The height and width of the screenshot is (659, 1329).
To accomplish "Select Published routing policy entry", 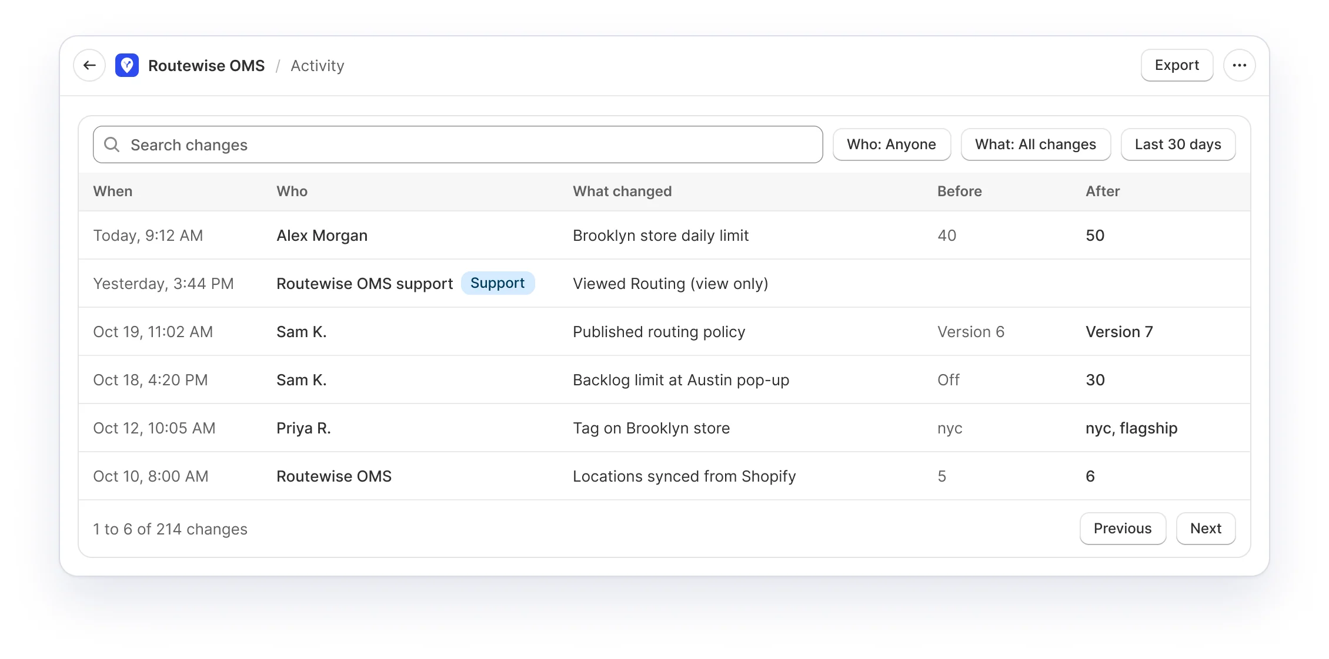I will pyautogui.click(x=659, y=332).
